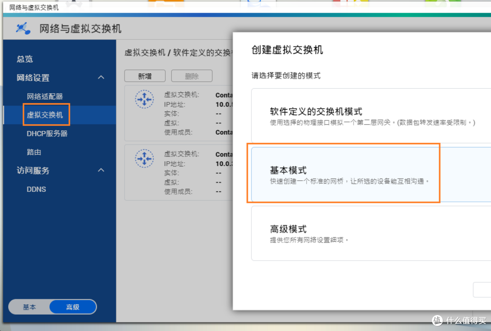
Task: Open 网络适配器 settings
Action: [45, 96]
